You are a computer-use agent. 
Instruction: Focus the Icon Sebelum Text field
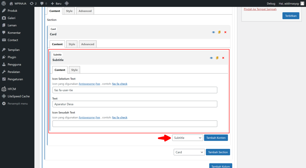[135, 90]
